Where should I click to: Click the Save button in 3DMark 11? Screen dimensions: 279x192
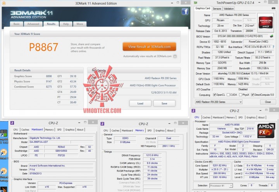[x=164, y=103]
